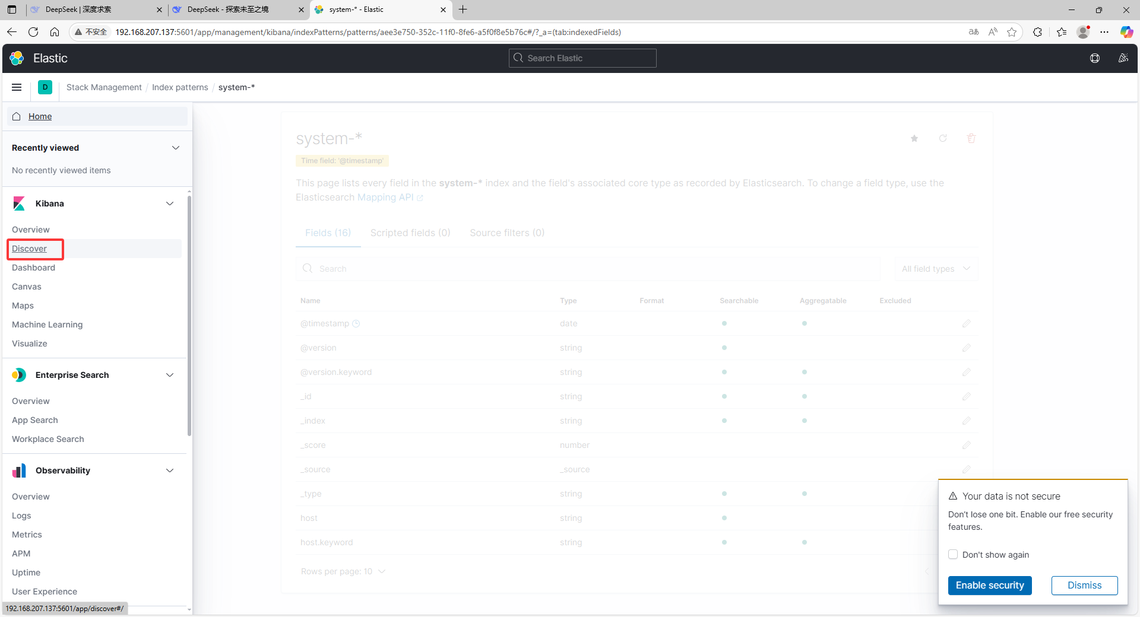The image size is (1140, 617).
Task: Open browser extensions icon
Action: [1037, 32]
